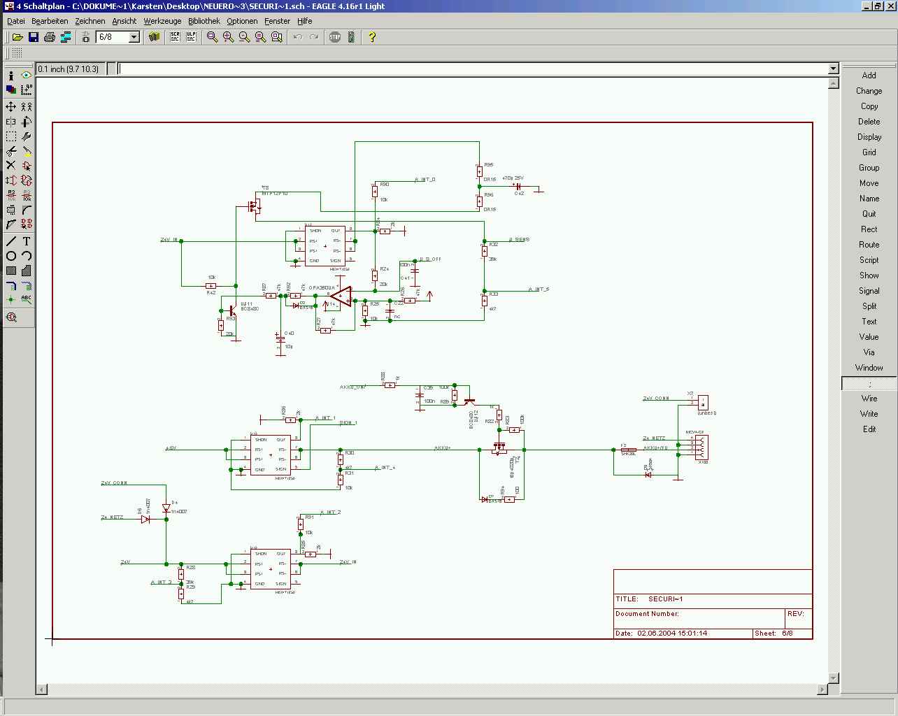
Task: Open the CAM processor icon
Action: tap(66, 37)
